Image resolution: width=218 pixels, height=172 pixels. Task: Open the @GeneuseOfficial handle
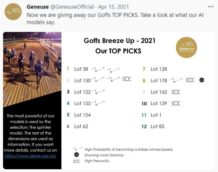72,7
